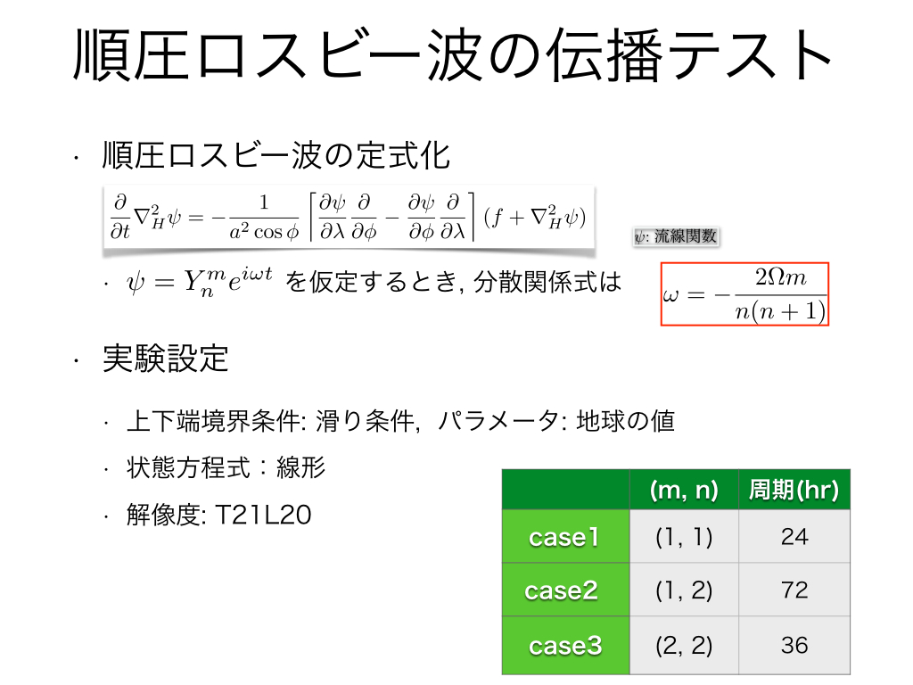Select the case1 row label cell

pyautogui.click(x=566, y=536)
